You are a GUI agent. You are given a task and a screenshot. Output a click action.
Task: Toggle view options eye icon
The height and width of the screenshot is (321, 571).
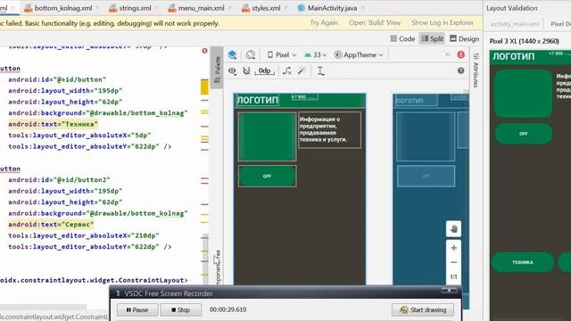232,71
